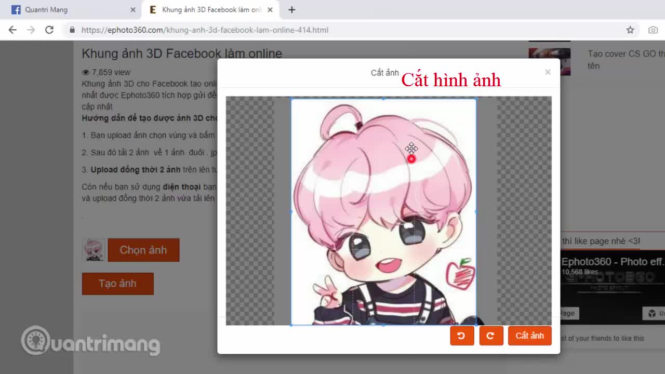Viewport: 665px width, 374px height.
Task: Click Ephoto360 - Photo eff. page title
Action: click(613, 262)
